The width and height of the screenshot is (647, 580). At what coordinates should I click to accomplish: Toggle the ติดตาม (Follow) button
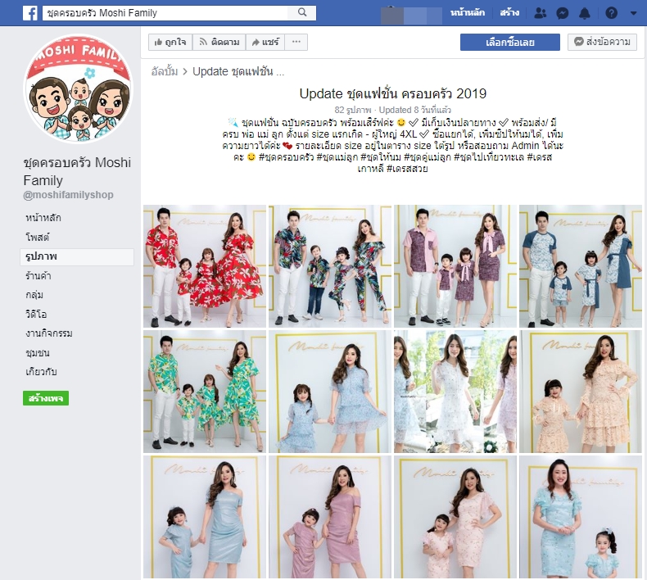click(216, 42)
